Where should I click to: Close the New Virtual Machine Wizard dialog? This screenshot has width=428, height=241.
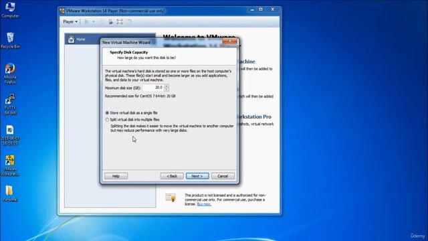pyautogui.click(x=230, y=42)
